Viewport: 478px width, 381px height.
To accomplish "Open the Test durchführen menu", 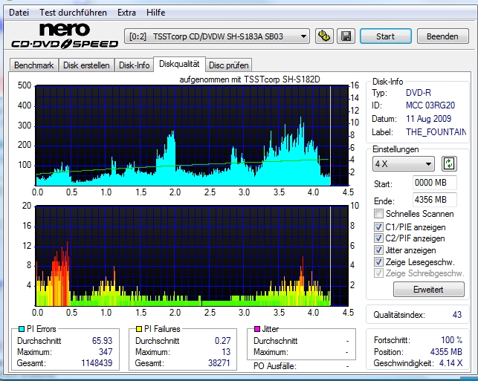I will (73, 13).
